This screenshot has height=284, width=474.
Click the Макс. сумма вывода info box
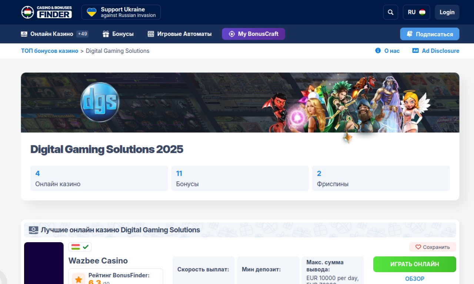[x=333, y=270]
